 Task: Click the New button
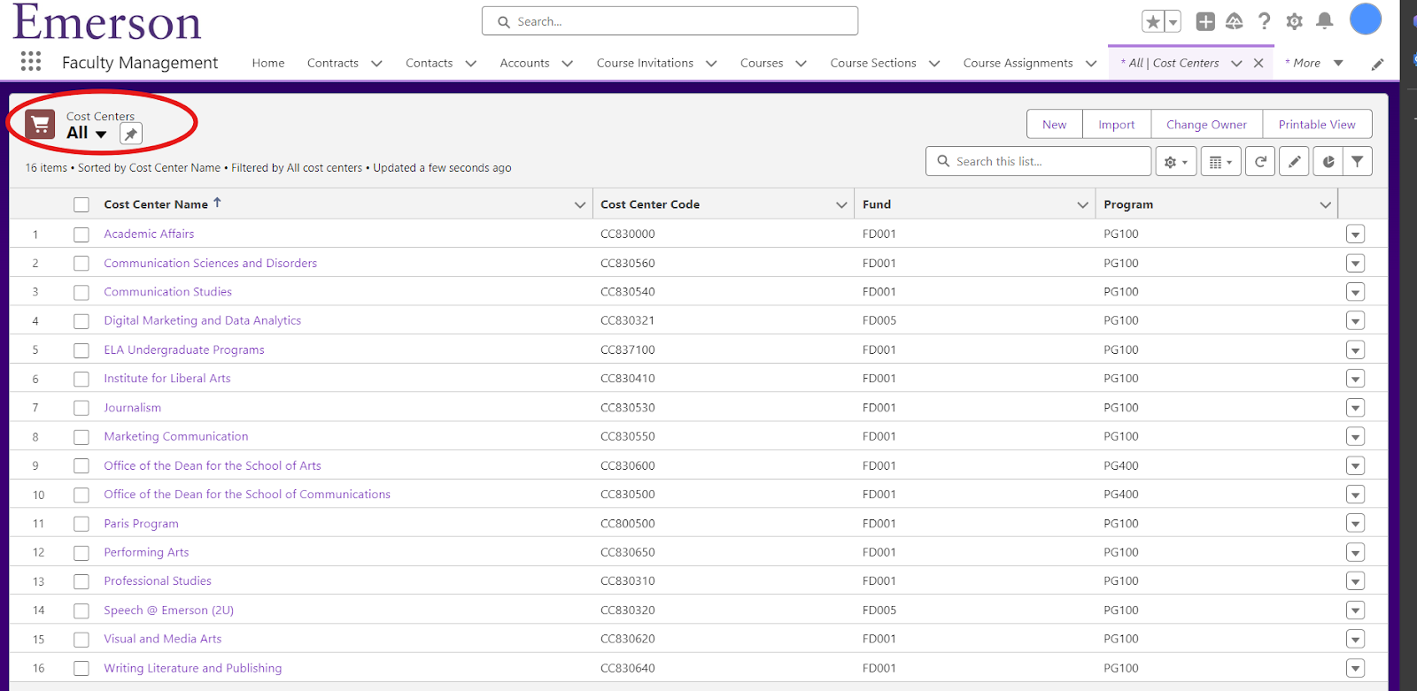1054,125
